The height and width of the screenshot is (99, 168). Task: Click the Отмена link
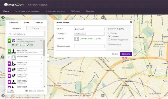click(x=115, y=54)
